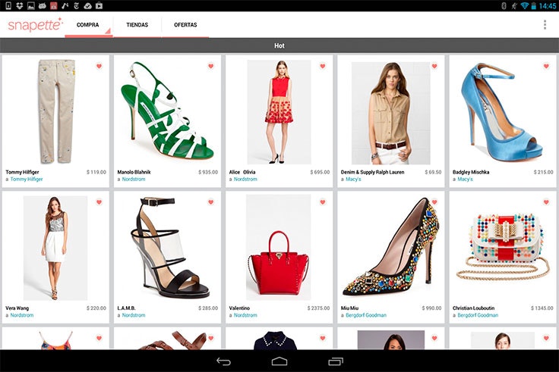The height and width of the screenshot is (372, 559).
Task: Like the Denim & Supply Ralph Lauren heart
Action: click(x=434, y=66)
